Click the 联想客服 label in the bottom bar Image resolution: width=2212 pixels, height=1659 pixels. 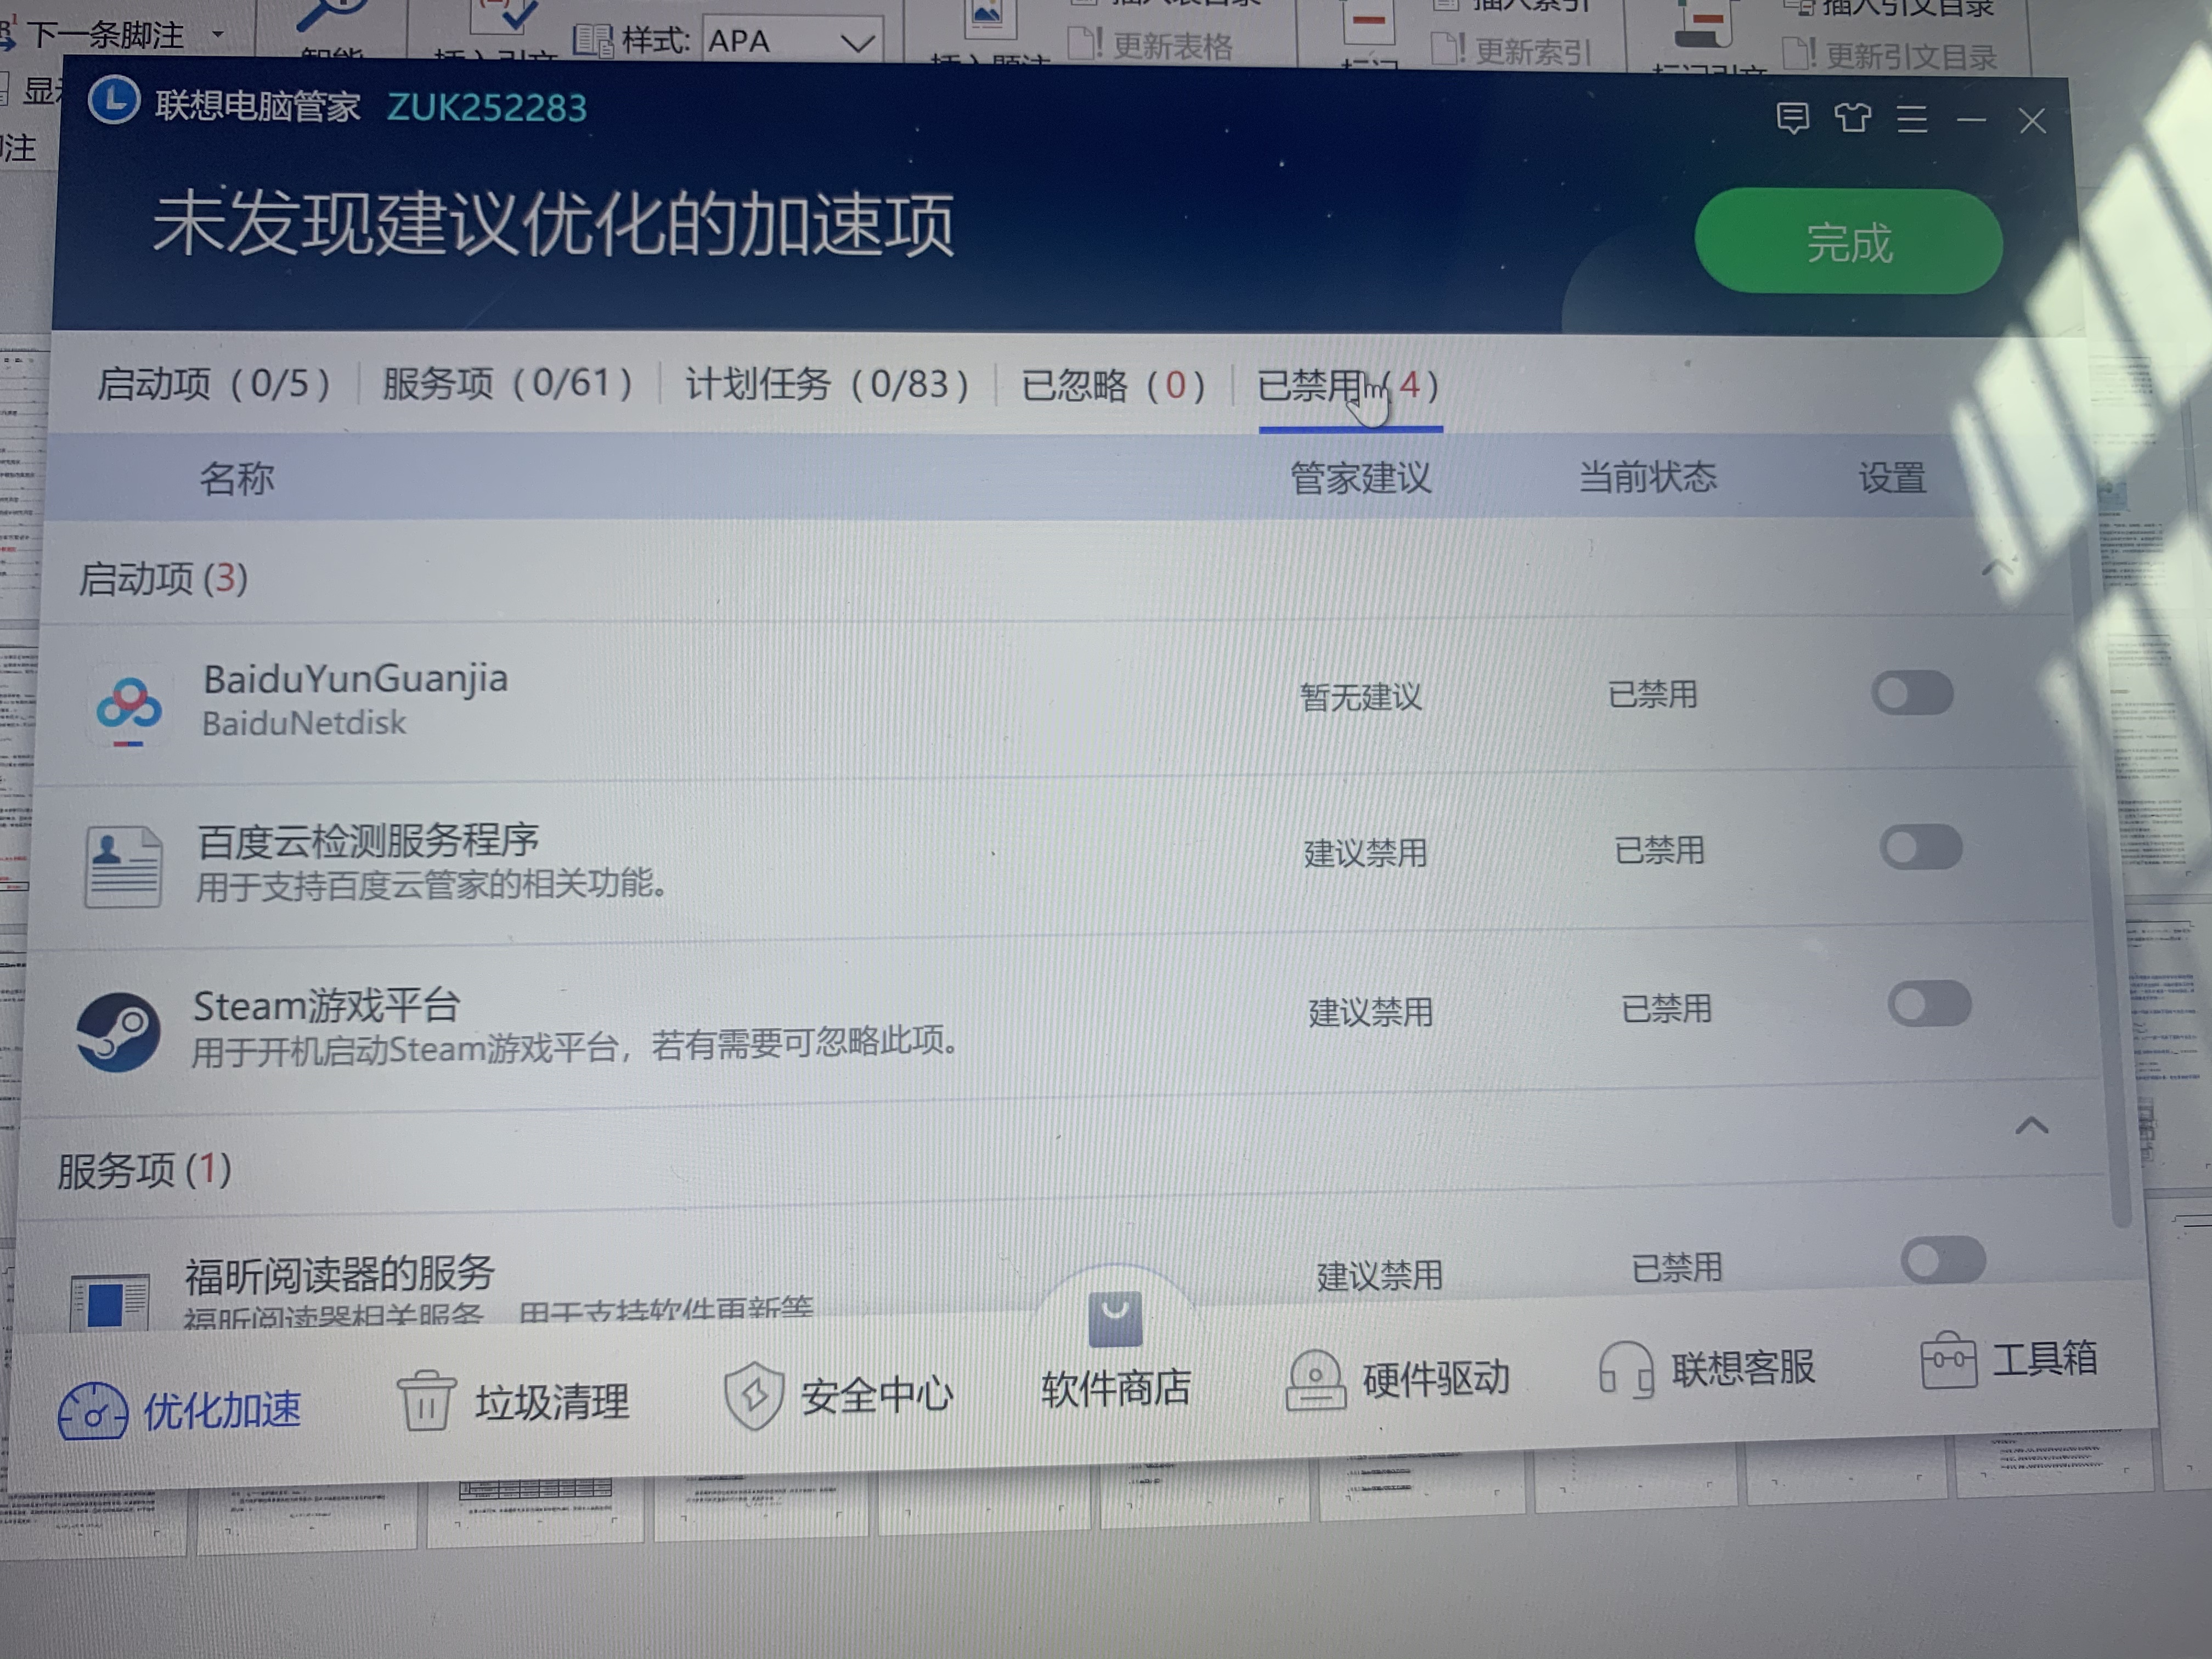coord(1742,1367)
